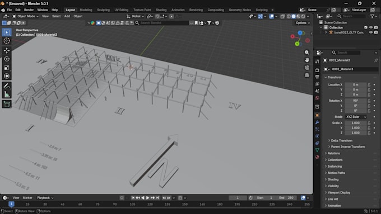Toggle X-ray display mode
This screenshot has height=214, width=381.
coord(282,16)
